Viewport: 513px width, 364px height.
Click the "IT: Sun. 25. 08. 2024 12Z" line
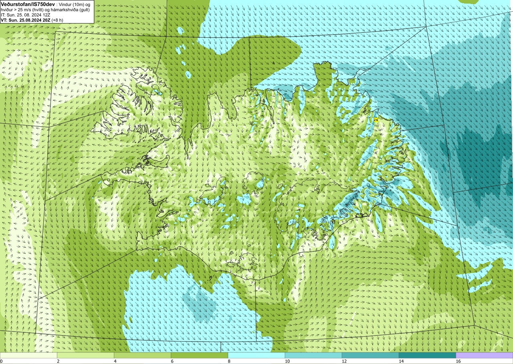tap(26, 14)
